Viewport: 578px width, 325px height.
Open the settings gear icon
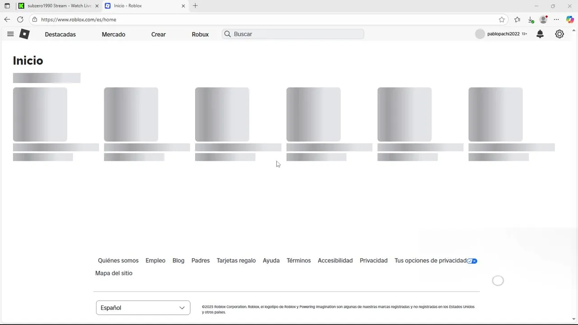(559, 34)
